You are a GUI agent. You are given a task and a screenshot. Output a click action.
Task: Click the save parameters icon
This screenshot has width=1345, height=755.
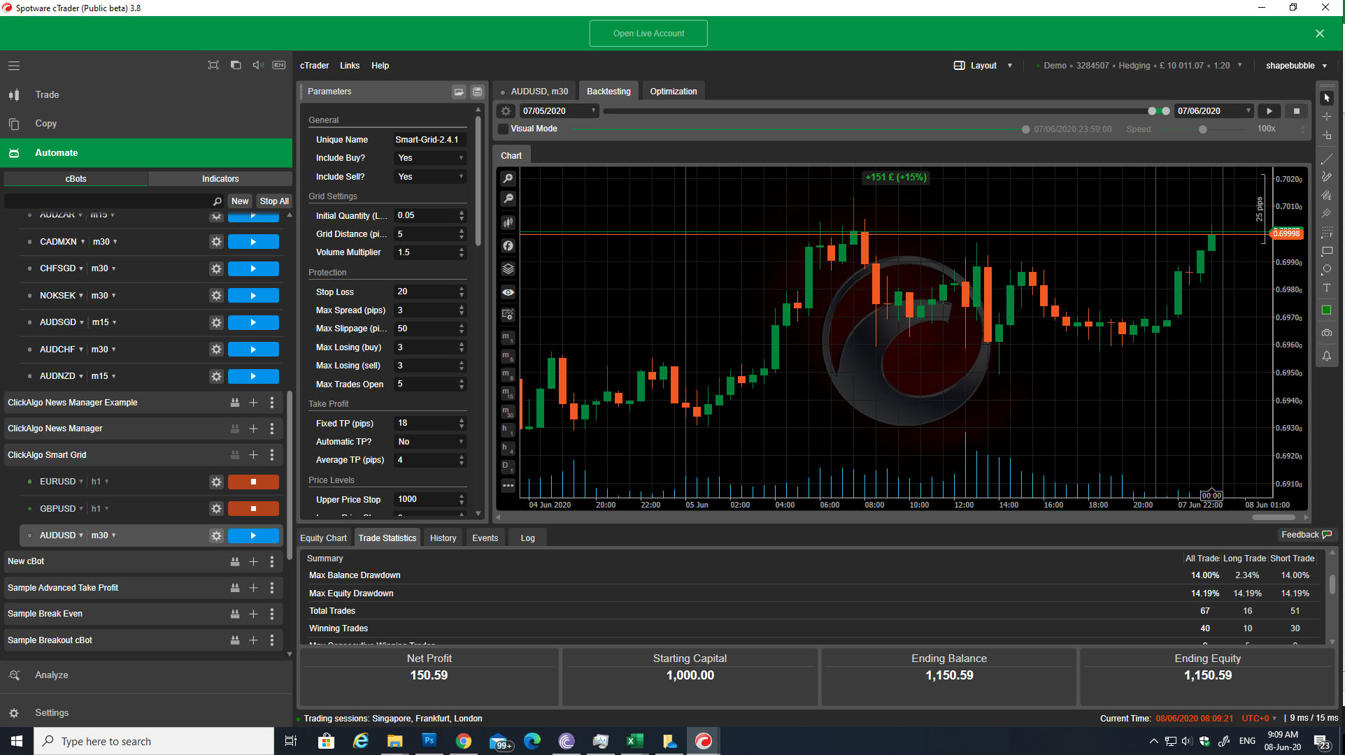coord(477,92)
